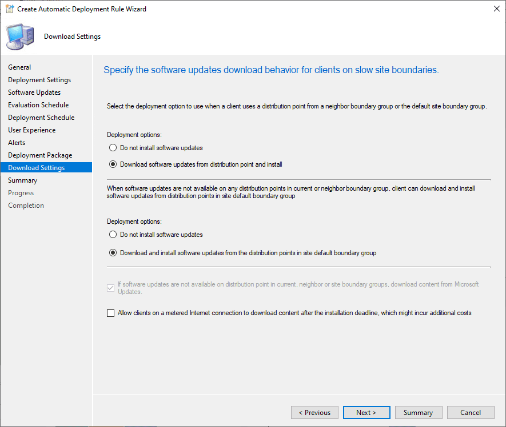Open the Deployment Package page
506x427 pixels.
coord(40,155)
